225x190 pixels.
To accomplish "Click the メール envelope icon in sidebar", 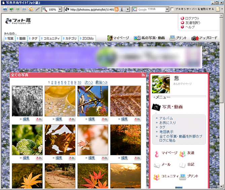I will 157,165.
